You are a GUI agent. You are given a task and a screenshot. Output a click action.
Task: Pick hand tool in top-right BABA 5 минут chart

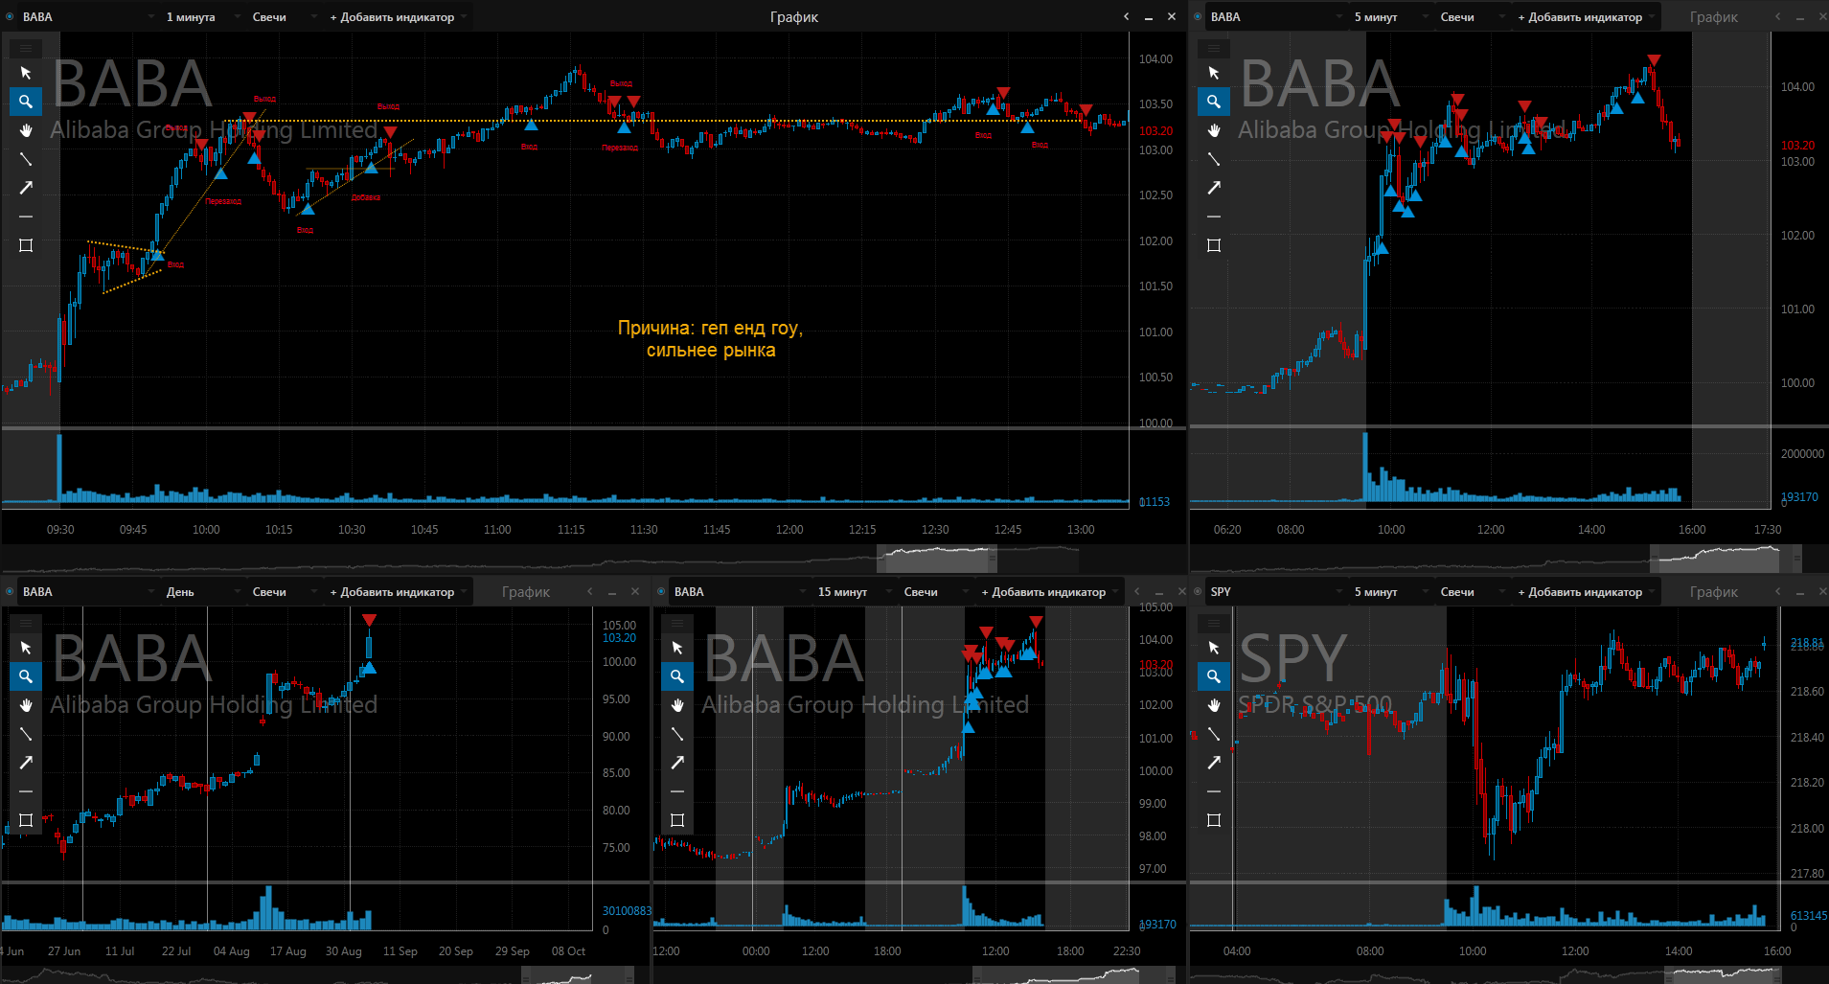[x=1214, y=130]
